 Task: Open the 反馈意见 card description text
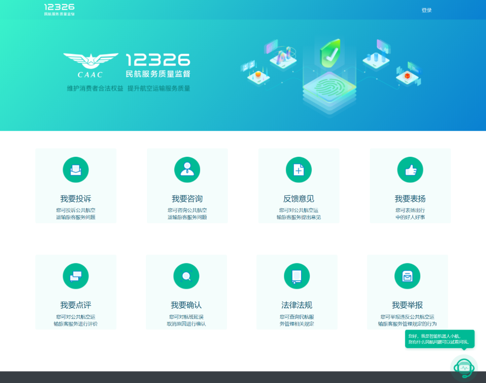298,214
